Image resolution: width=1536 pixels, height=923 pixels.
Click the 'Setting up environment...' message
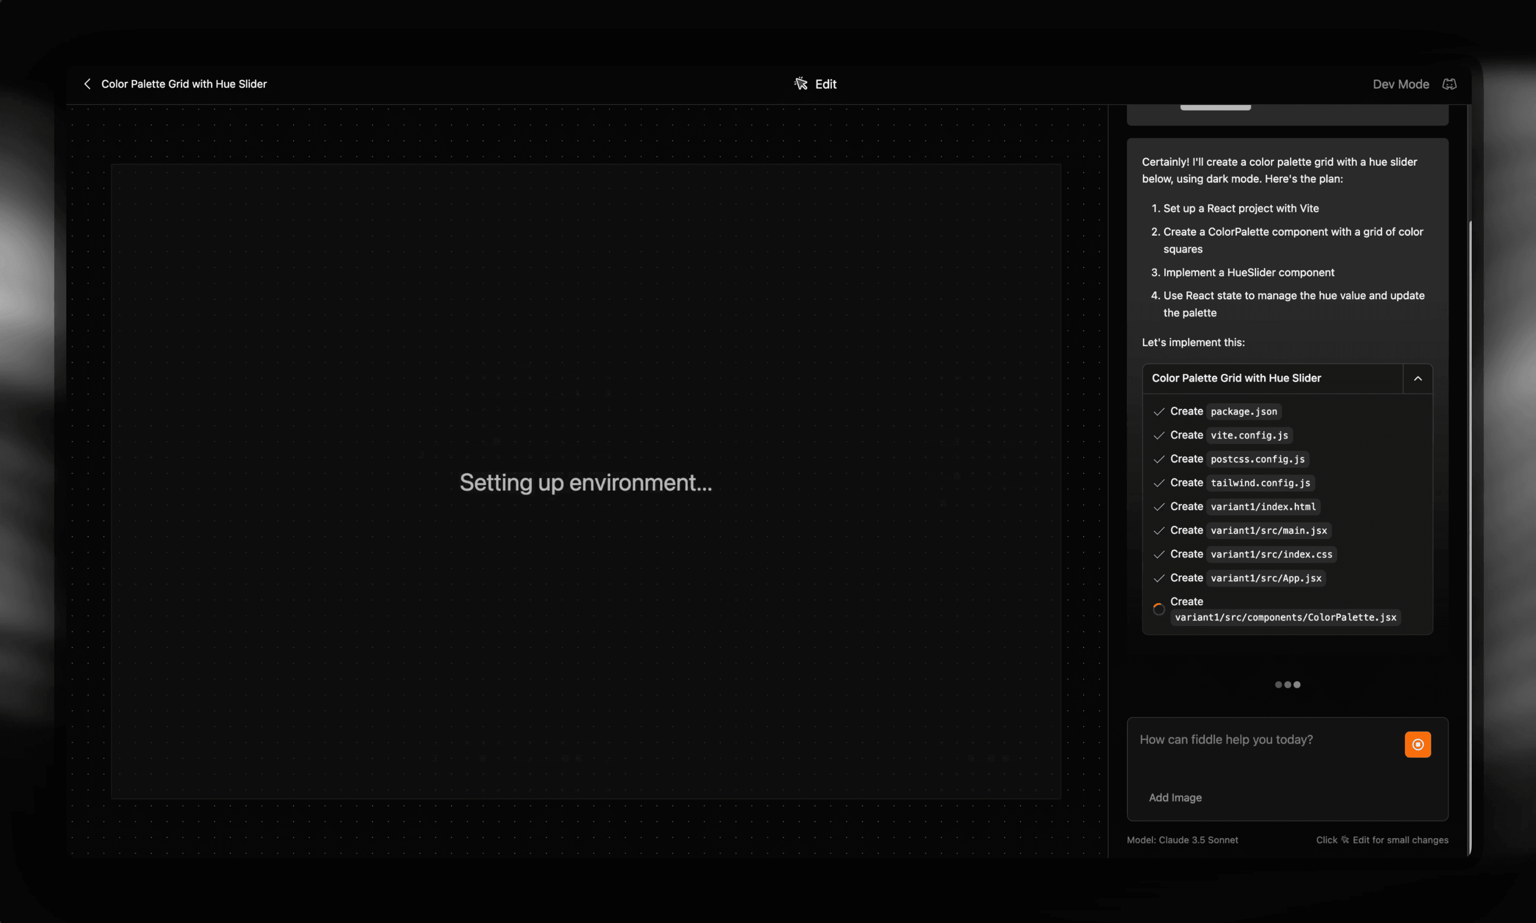point(585,483)
